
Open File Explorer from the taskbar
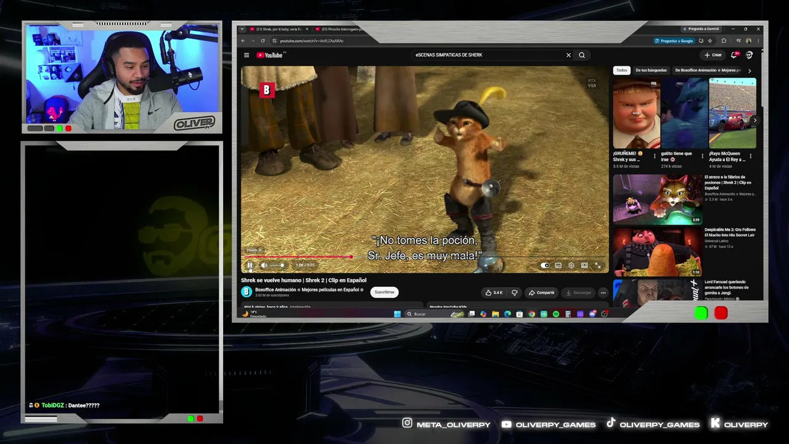coord(496,314)
